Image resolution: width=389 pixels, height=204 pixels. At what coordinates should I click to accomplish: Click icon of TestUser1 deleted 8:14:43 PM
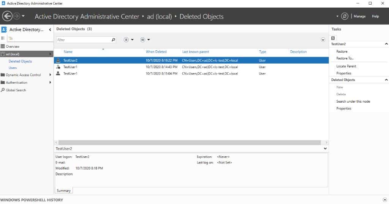pos(58,67)
